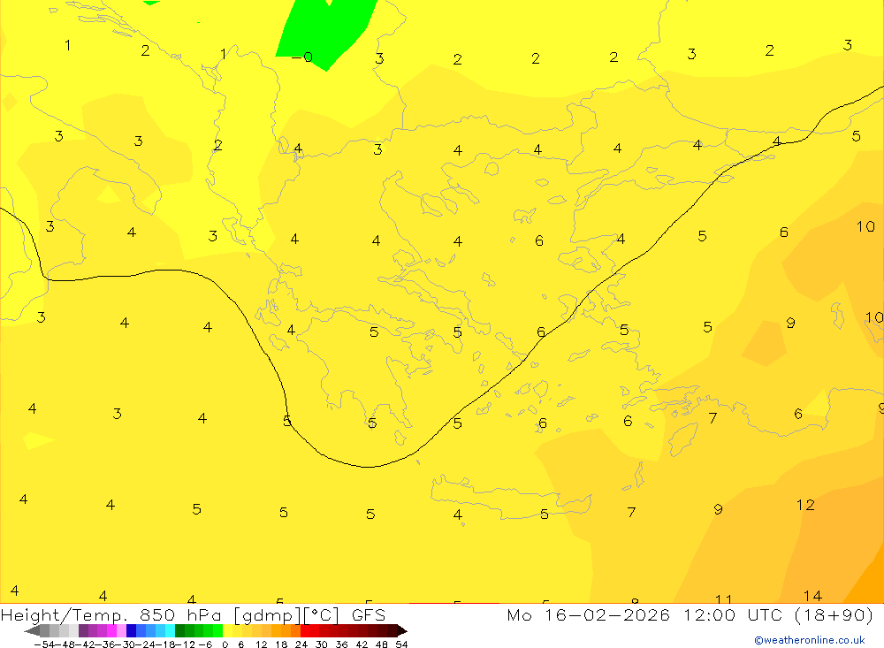This screenshot has height=648, width=884.
Task: Click the bright red swatch in the legend
Action: tap(305, 631)
